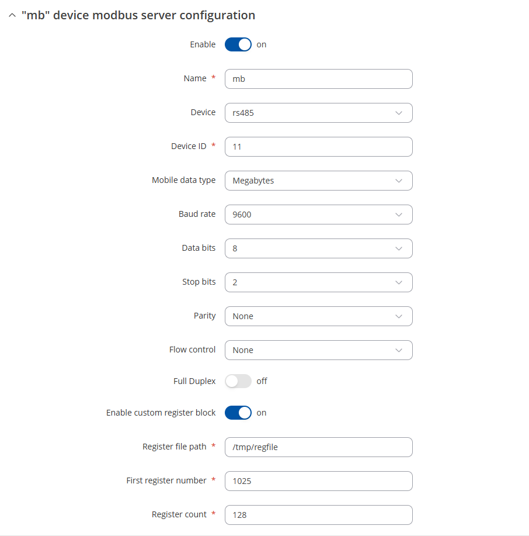Viewport: 529px width, 536px height.
Task: Collapse the "mb" device modbus server section
Action: point(12,16)
